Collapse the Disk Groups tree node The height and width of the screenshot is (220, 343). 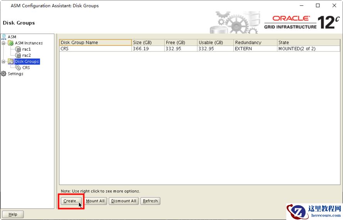tap(3, 61)
